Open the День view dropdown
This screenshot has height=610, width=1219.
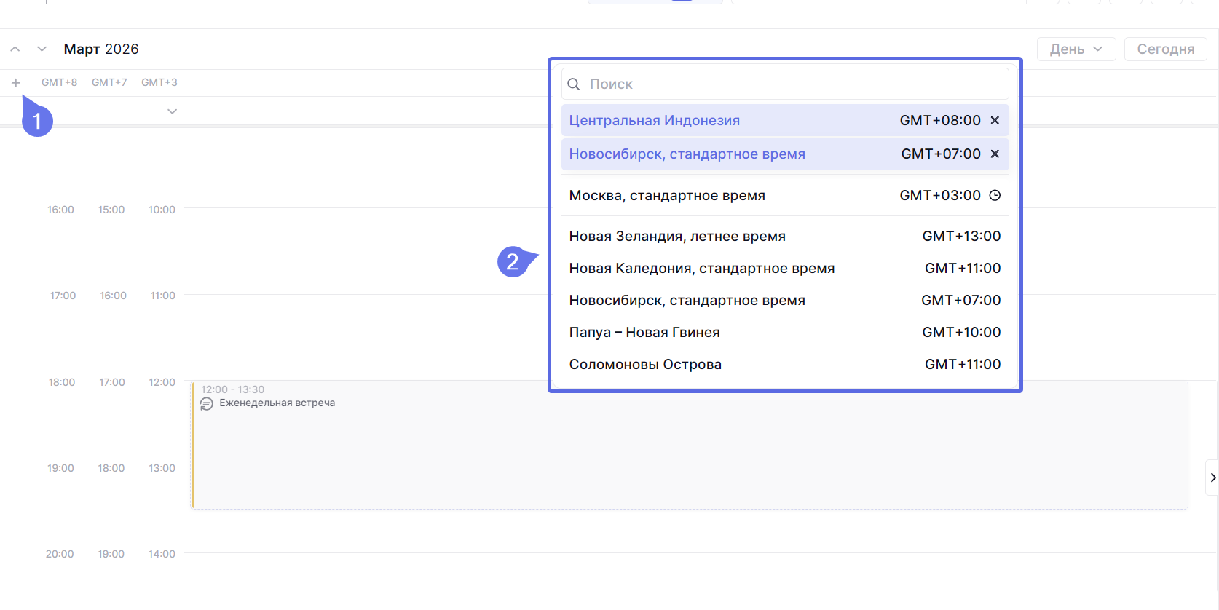coord(1076,49)
